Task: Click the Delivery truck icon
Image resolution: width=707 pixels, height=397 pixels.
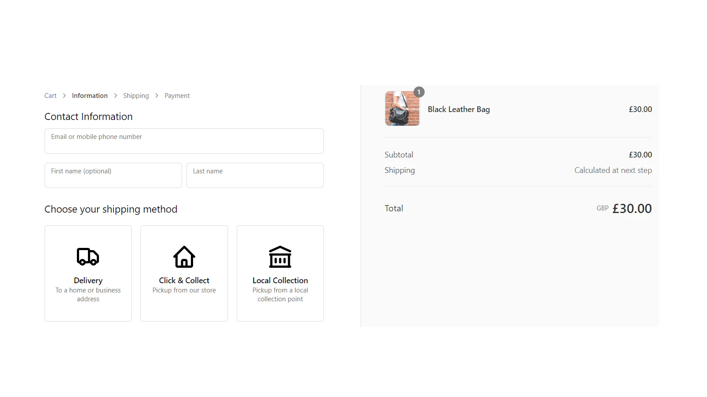Action: click(88, 256)
